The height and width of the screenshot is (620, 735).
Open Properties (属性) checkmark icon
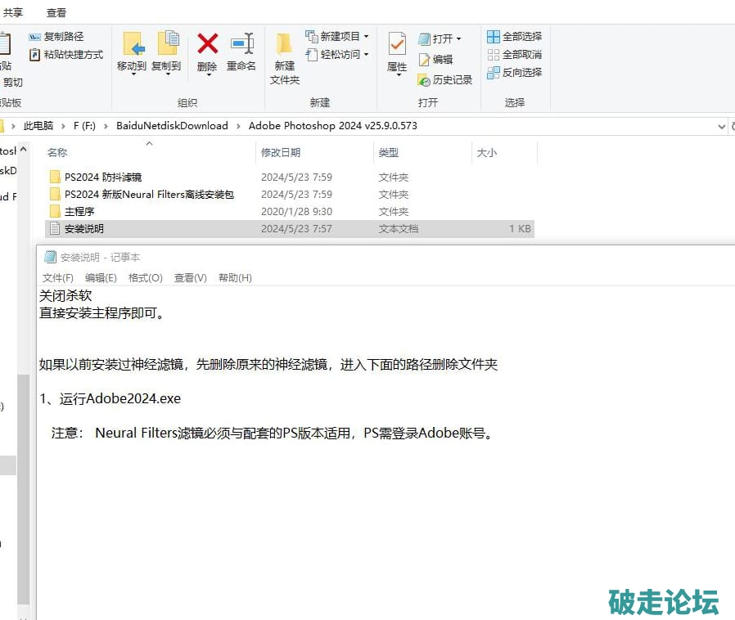[397, 44]
